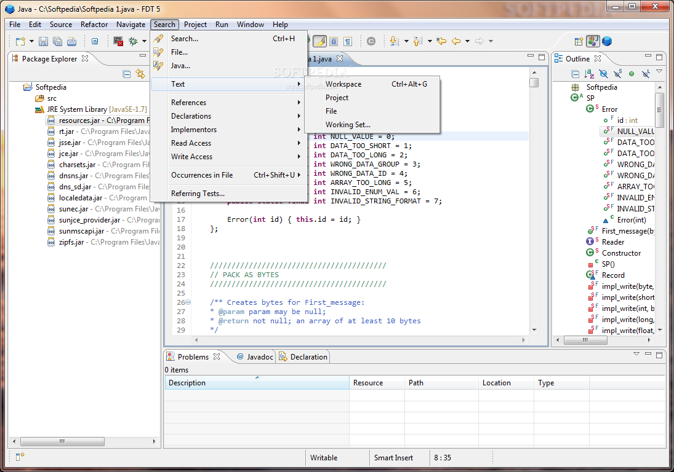Screen dimensions: 674x472
Task: Click the Save All toolbar icon
Action: (x=57, y=41)
